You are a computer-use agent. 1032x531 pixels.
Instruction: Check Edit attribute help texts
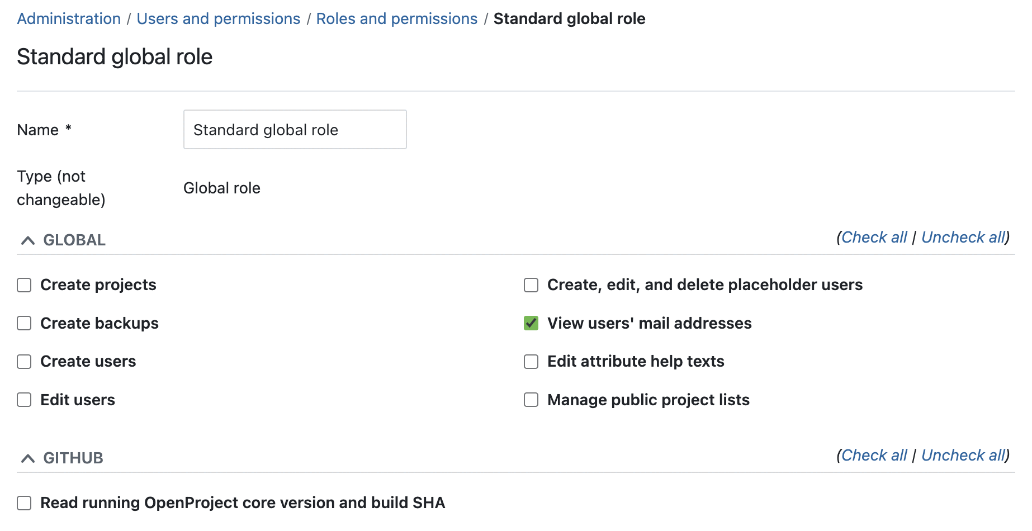(x=531, y=362)
